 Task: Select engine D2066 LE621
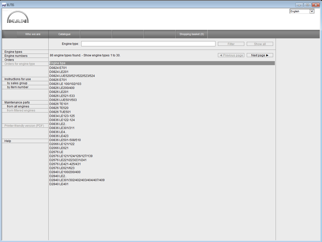(x=59, y=148)
